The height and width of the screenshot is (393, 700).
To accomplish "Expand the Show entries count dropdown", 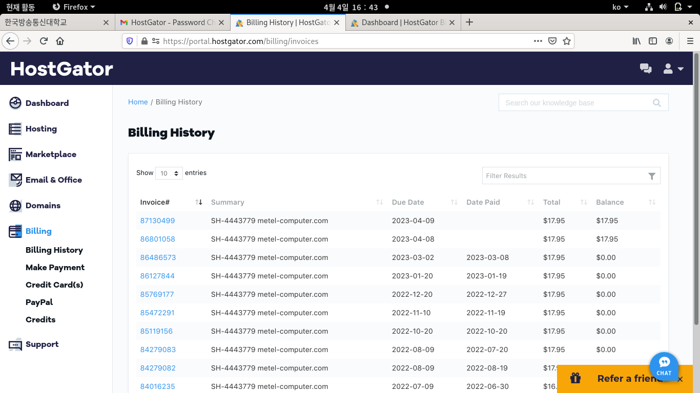I will click(x=169, y=173).
